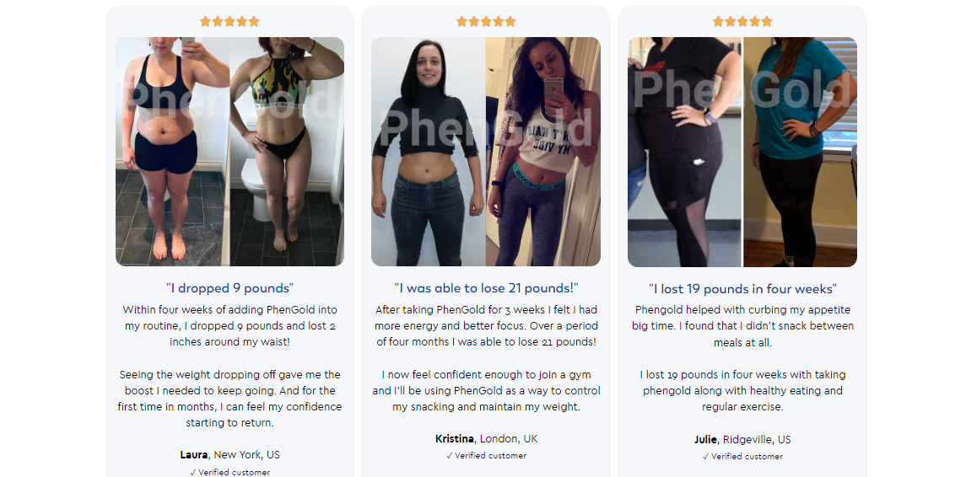The image size is (966, 477).
Task: Open Julie's before and after photo
Action: 742,152
